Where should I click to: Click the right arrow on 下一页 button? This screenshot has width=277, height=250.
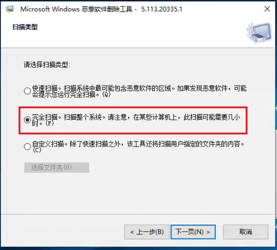click(x=208, y=232)
